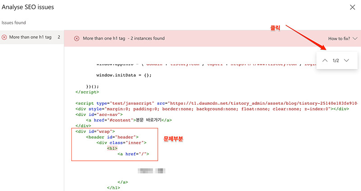Click the <a href="/"> code line

click(x=133, y=154)
